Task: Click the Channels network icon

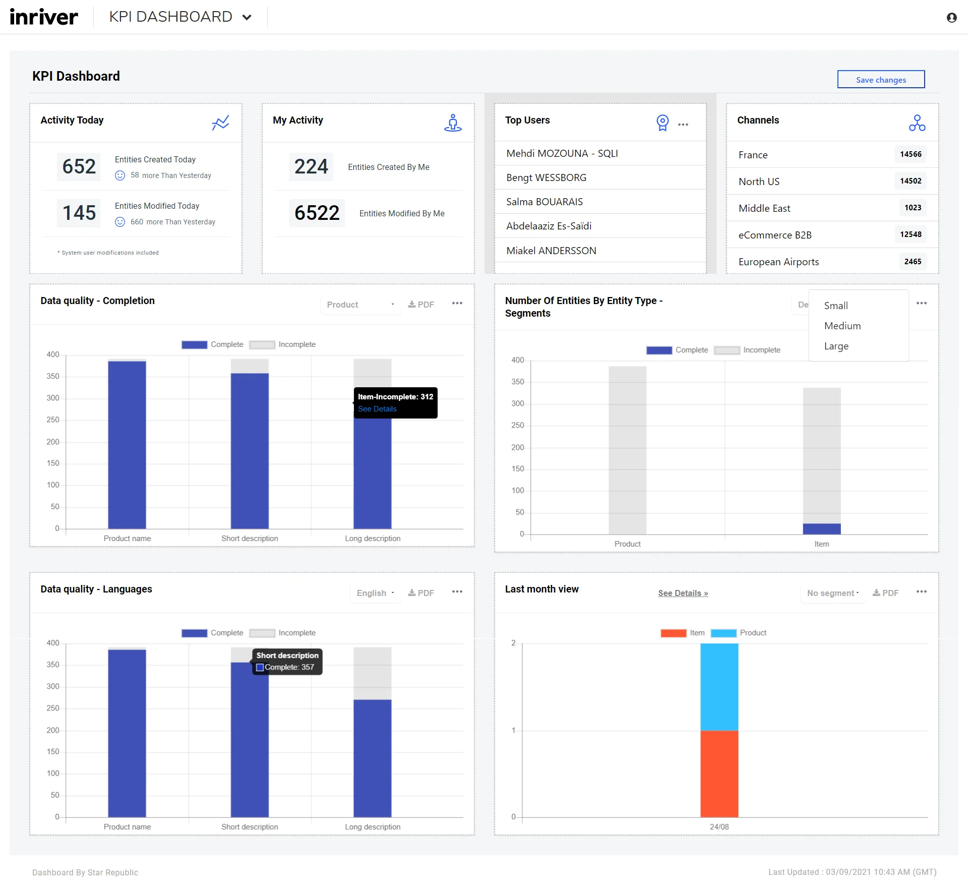Action: tap(917, 123)
